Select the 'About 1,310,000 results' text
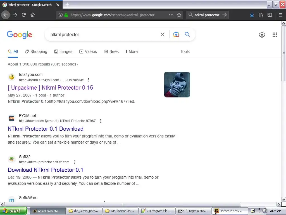This screenshot has width=286, height=215. click(29, 64)
